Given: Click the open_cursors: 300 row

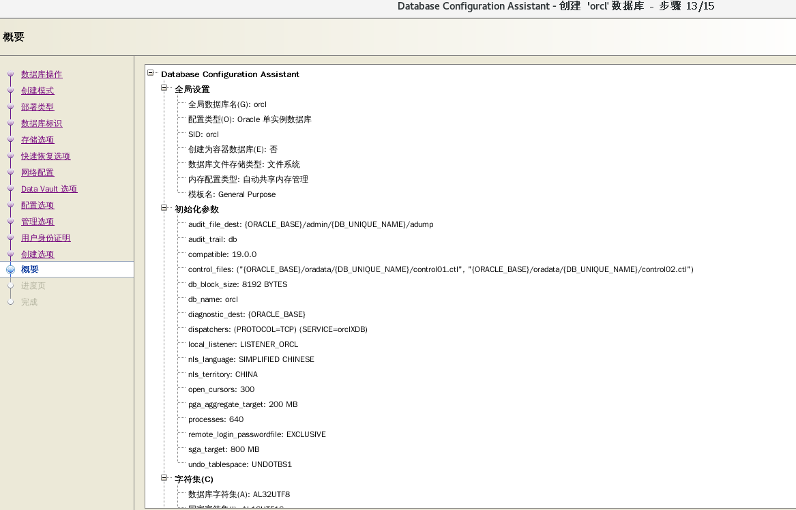Looking at the screenshot, I should click(221, 389).
